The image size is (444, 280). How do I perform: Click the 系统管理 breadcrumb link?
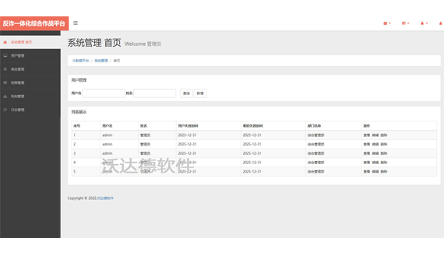coord(101,61)
